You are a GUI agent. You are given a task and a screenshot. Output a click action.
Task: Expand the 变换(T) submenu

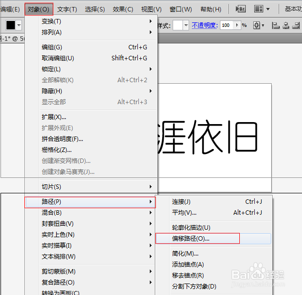click(98, 21)
